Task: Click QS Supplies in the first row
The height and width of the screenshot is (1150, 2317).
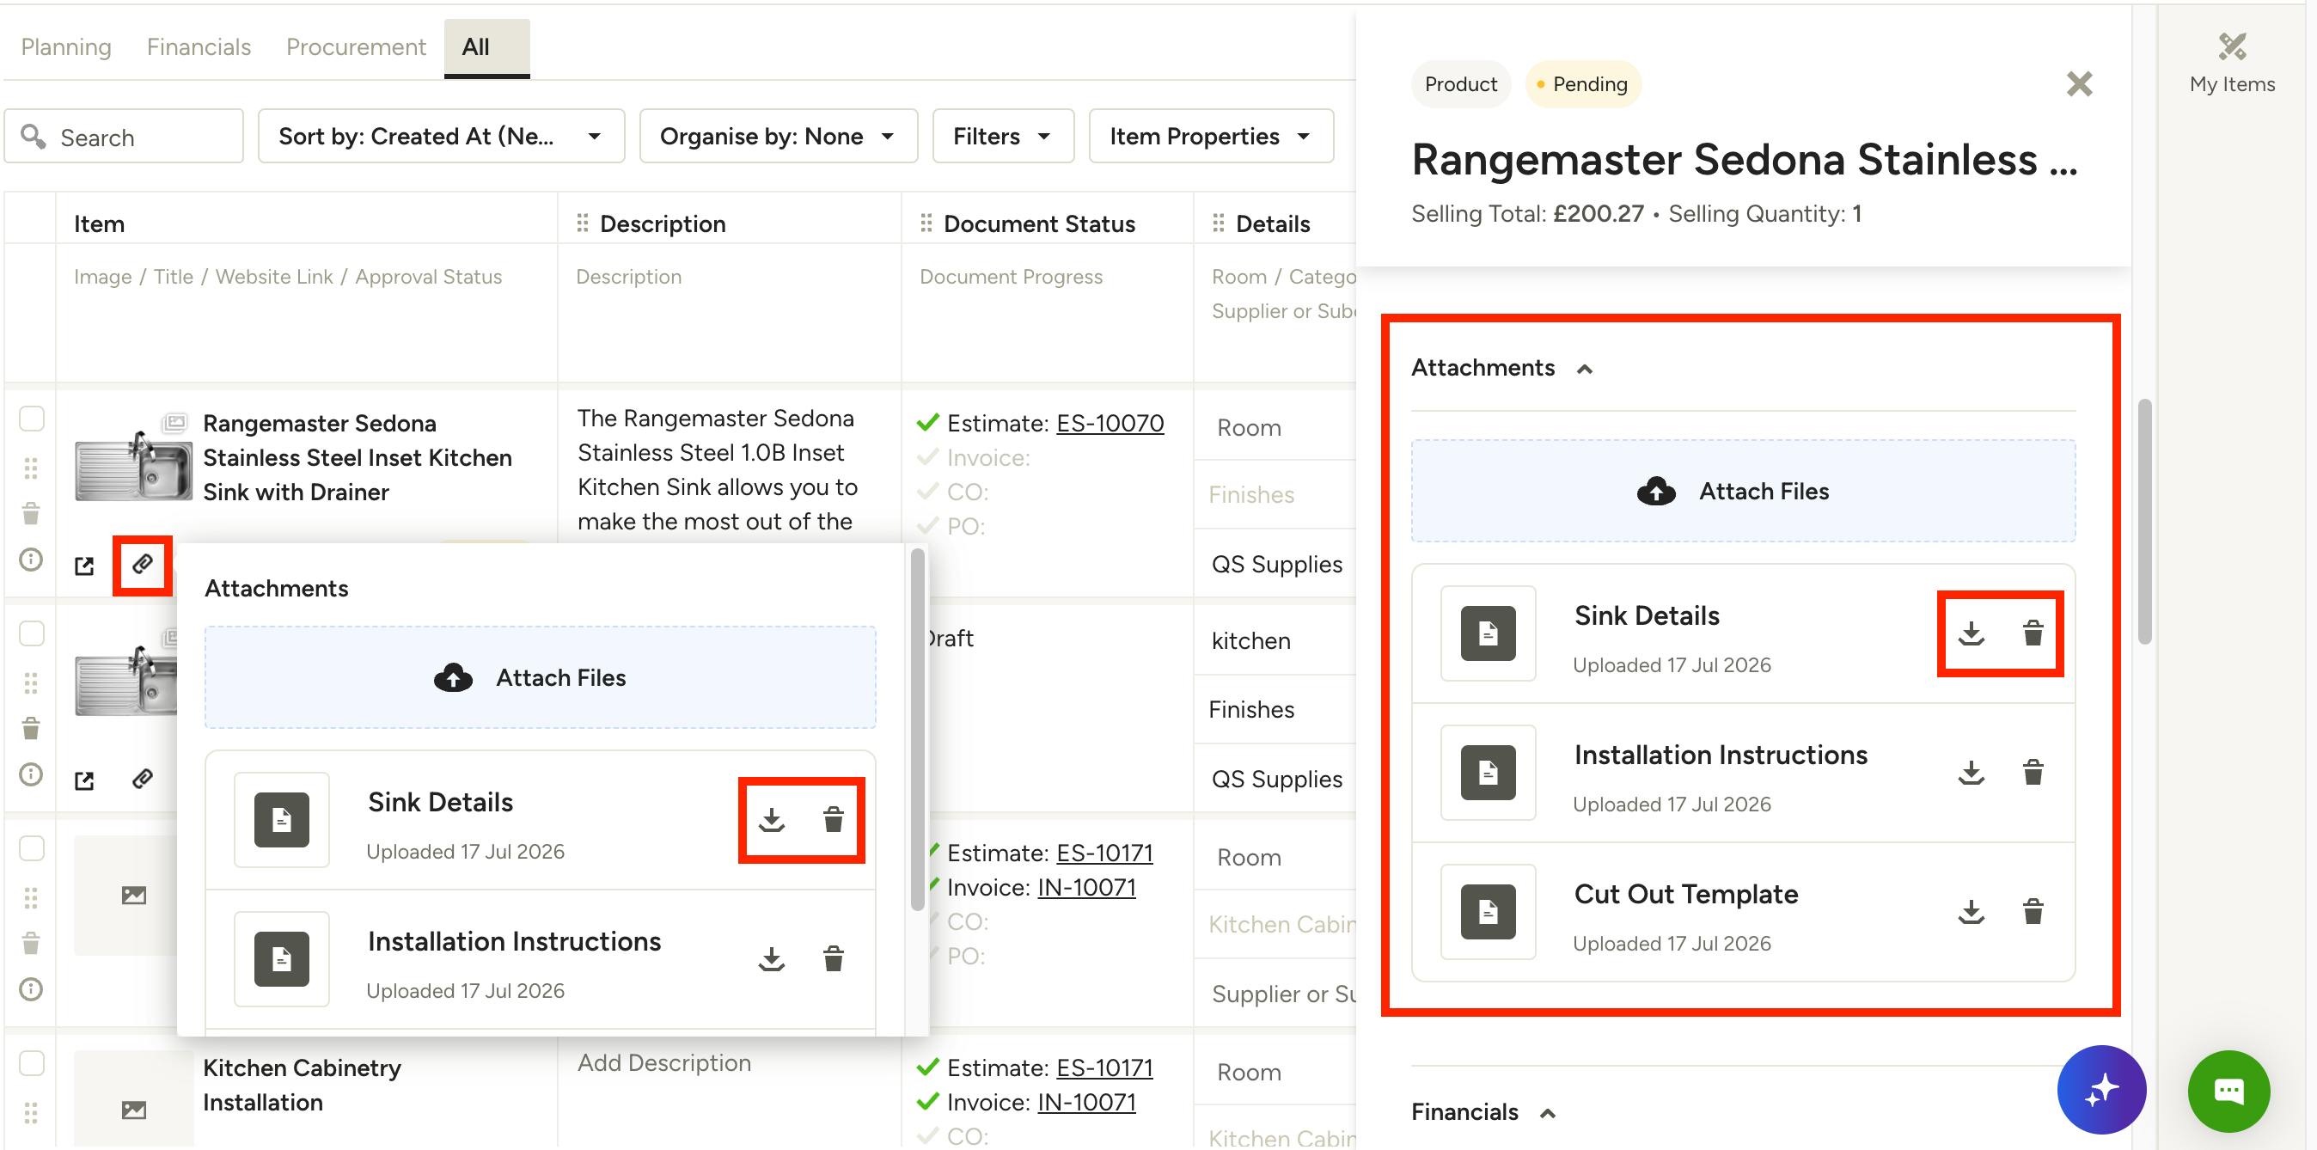Action: coord(1277,564)
